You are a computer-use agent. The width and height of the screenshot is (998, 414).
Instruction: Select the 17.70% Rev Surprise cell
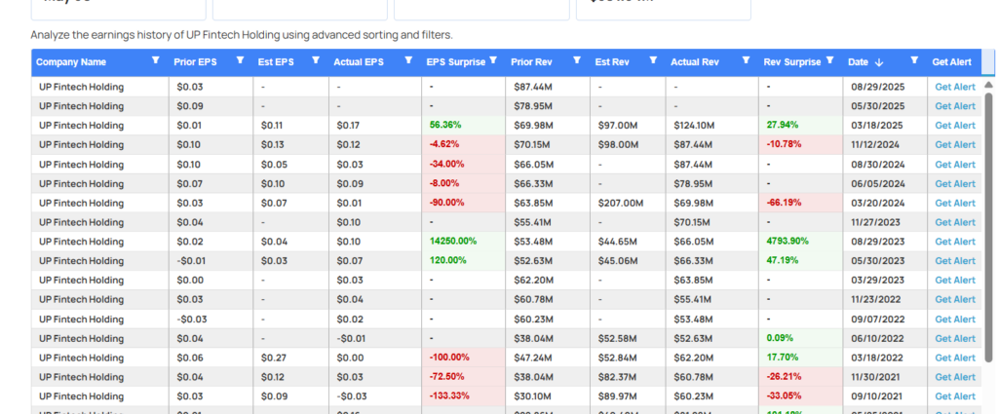[x=801, y=358]
